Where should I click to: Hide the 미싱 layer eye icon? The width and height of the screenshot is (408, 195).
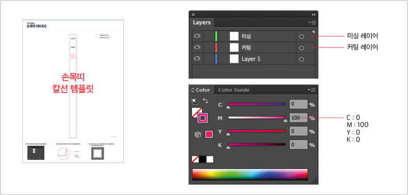pos(197,36)
